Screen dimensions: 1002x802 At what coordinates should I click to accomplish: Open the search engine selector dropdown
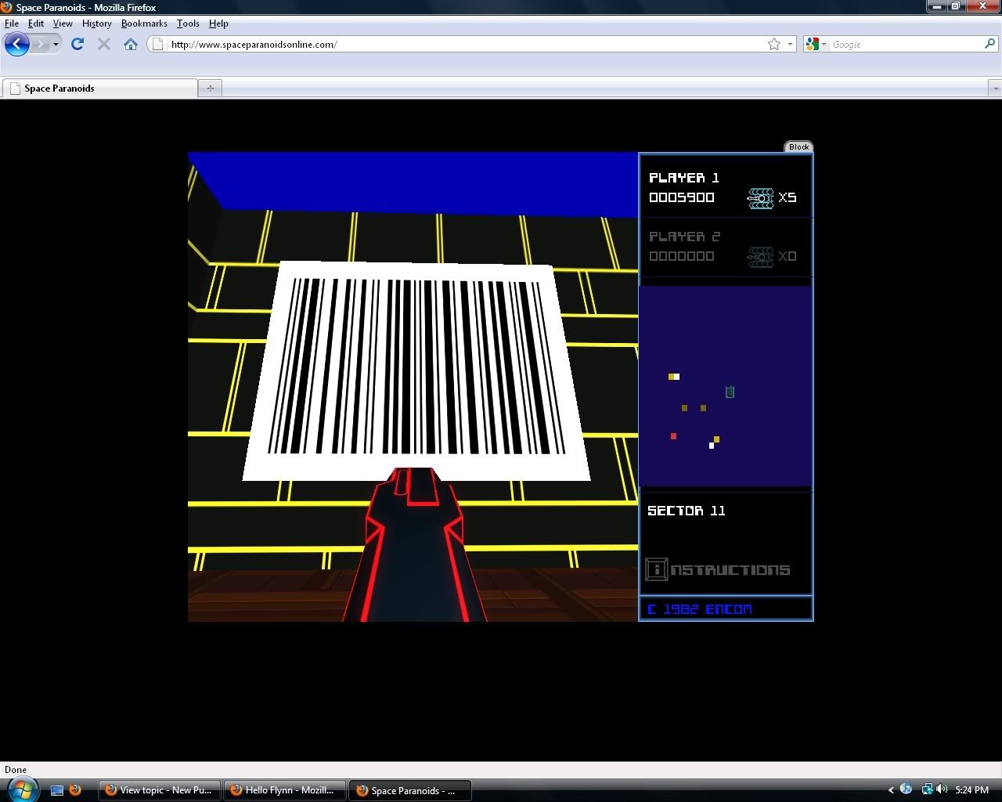click(x=816, y=44)
